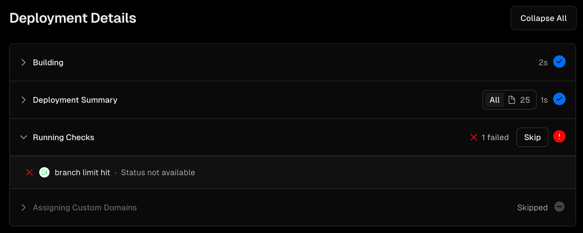Viewport: 583px width, 233px height.
Task: Click the 'Status not available' text
Action: coord(158,173)
